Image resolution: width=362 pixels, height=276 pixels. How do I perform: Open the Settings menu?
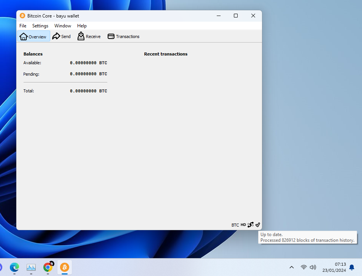pyautogui.click(x=40, y=25)
